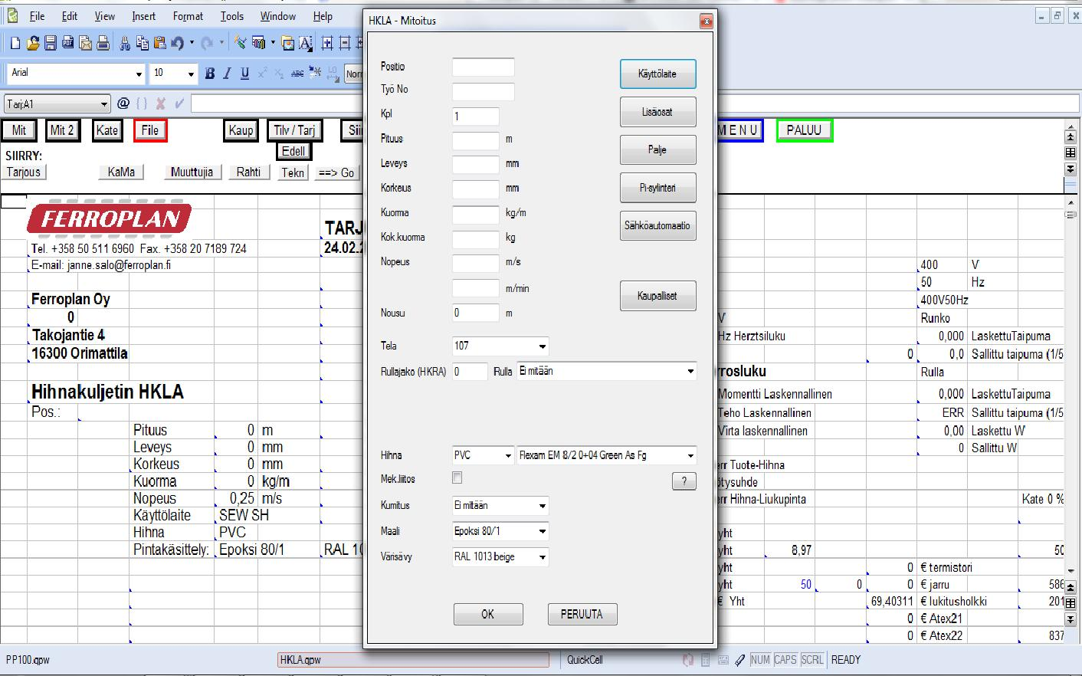Open the Edit menu
1082x676 pixels.
point(70,15)
